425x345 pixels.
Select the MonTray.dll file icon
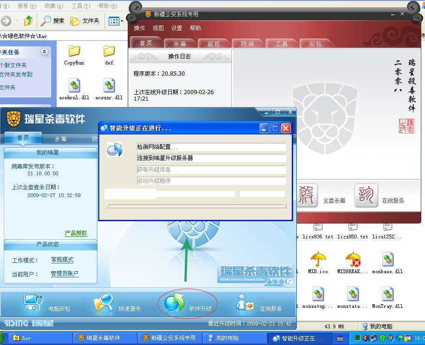pos(387,294)
